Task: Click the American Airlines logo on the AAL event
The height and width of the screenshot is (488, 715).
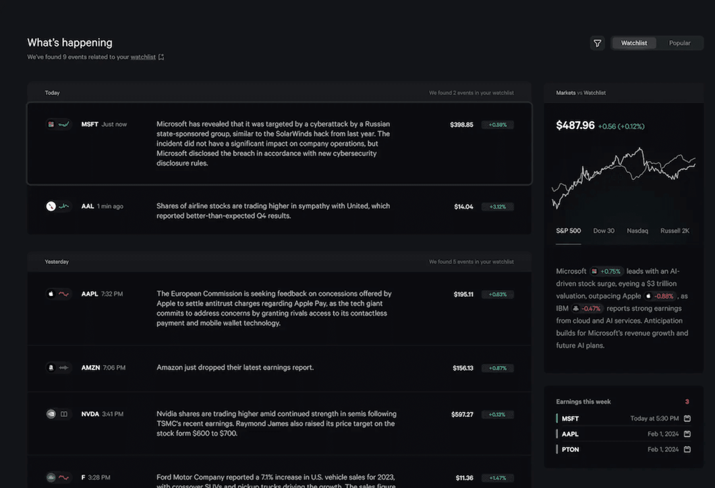Action: [x=50, y=206]
